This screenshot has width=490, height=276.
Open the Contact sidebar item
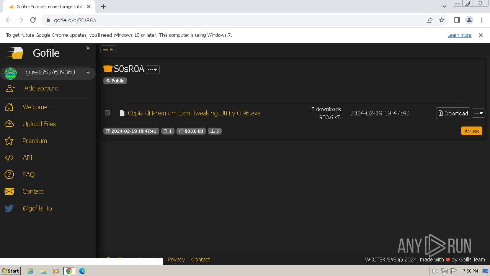33,191
